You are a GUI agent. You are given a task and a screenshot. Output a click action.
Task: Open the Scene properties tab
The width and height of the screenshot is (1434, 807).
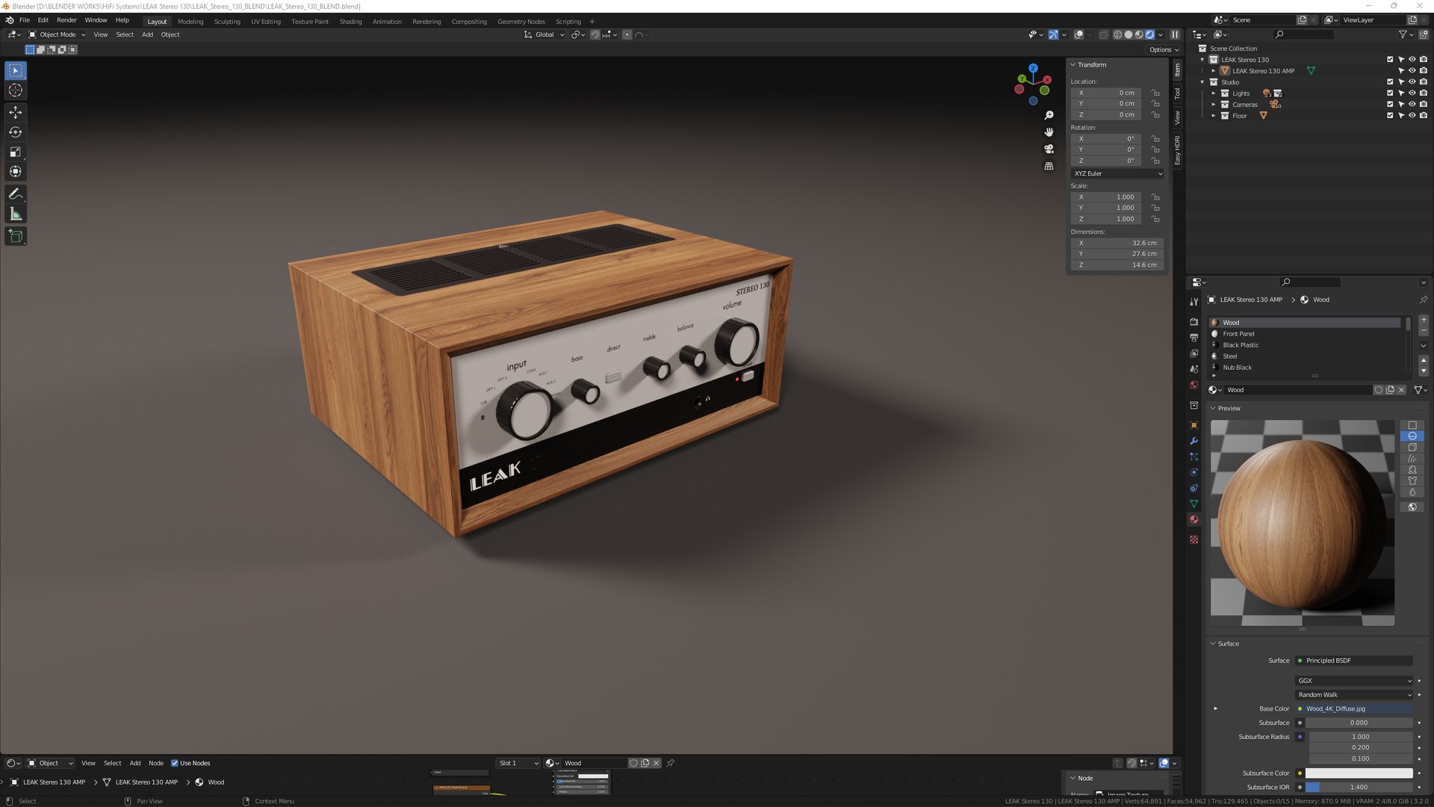click(1194, 369)
